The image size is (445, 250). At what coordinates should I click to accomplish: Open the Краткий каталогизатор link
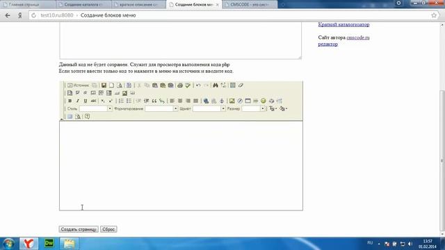[x=343, y=24]
